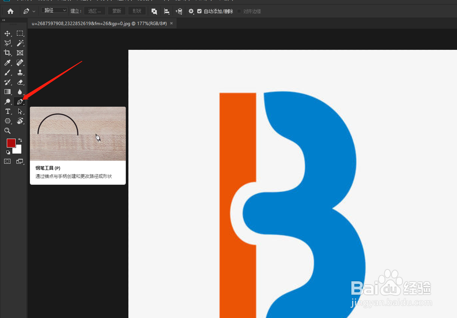Select the Blur tool

pos(20,92)
